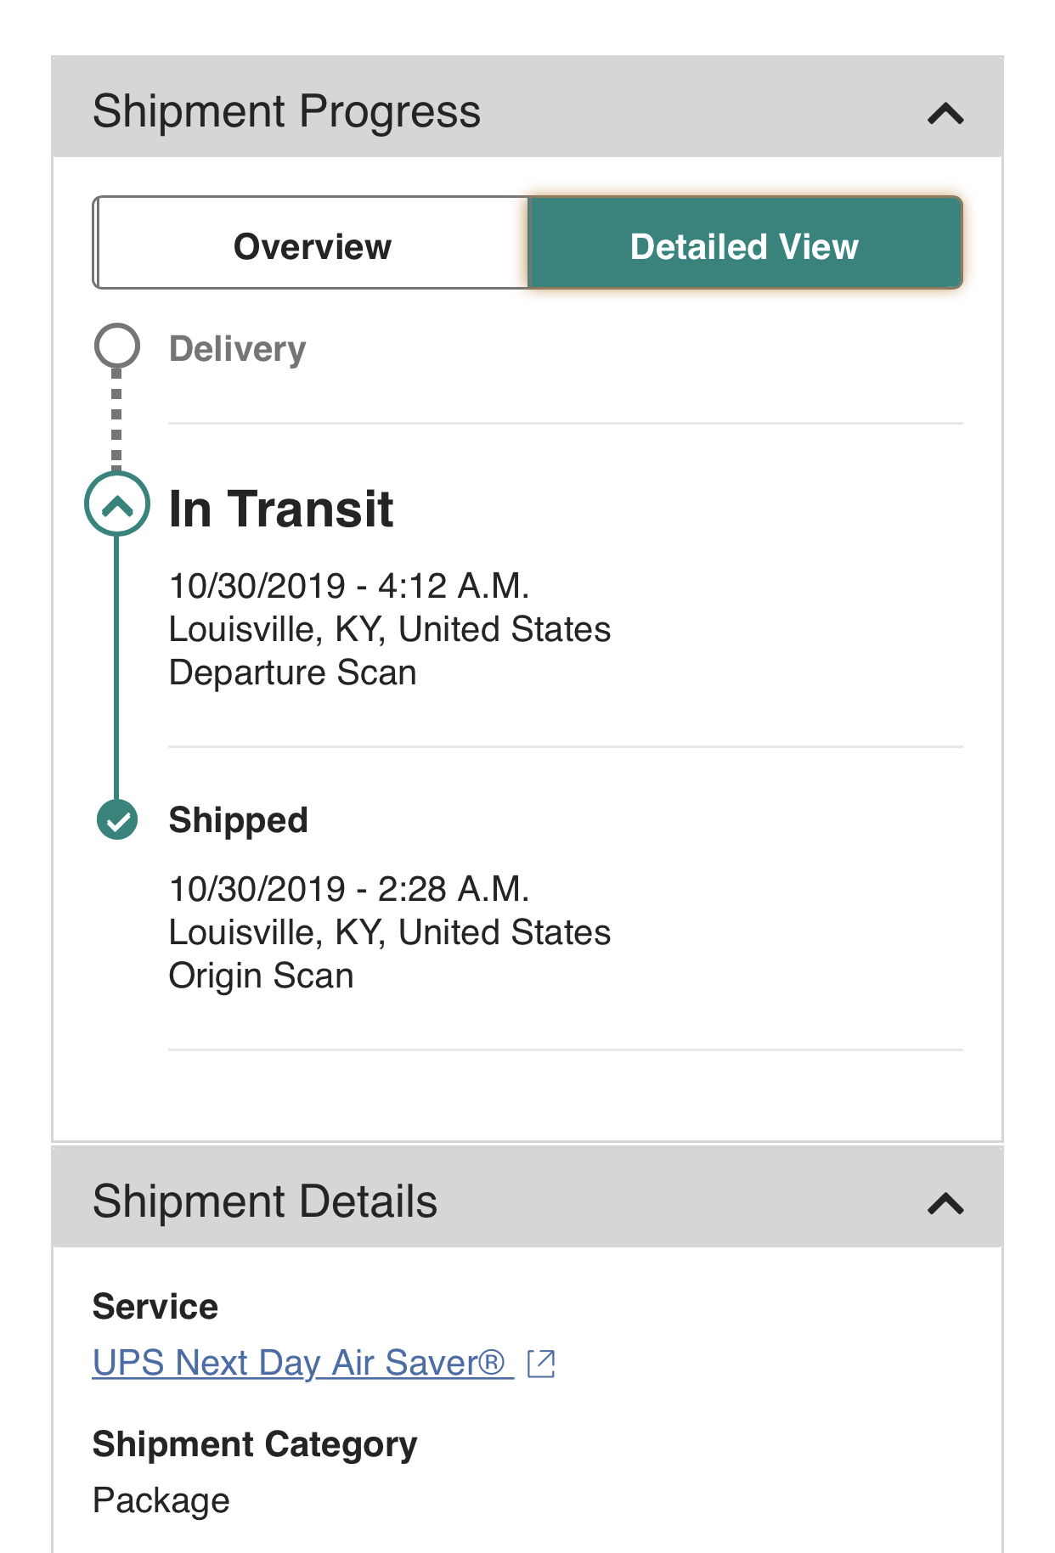Screen dimensions: 1055x1553
Task: Collapse the In Transit step chevron
Action: [x=117, y=506]
